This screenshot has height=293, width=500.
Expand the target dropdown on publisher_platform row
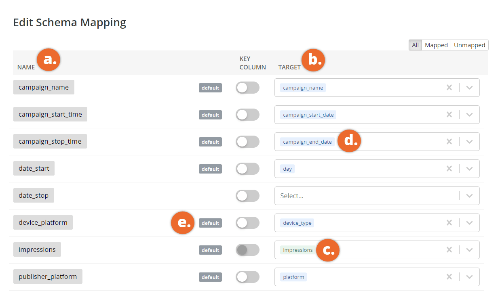[469, 276]
